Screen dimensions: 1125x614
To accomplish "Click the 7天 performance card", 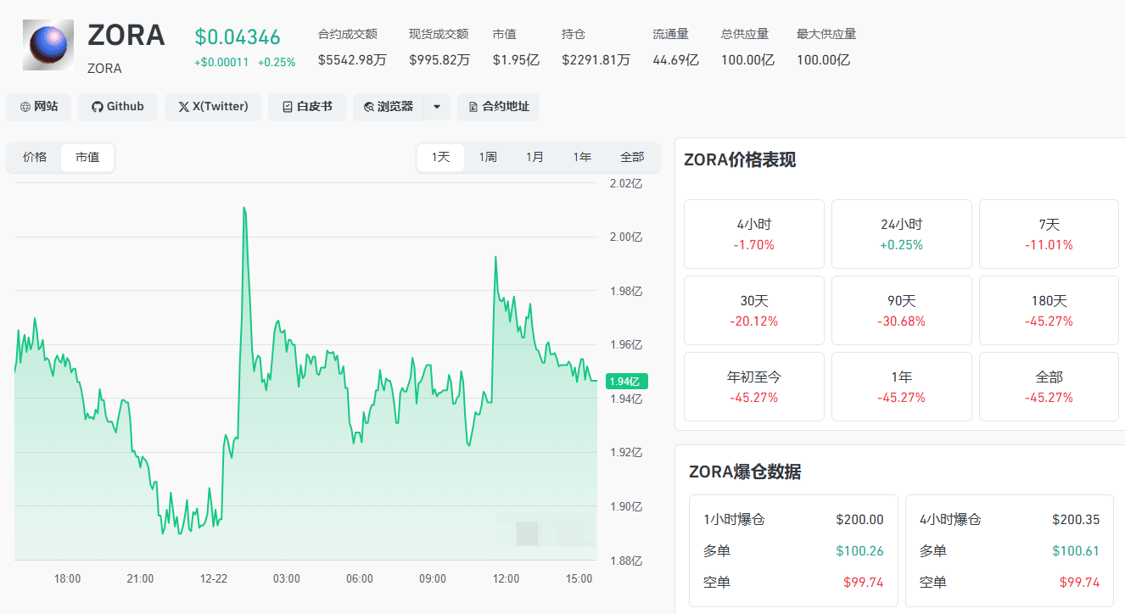I will [1049, 234].
